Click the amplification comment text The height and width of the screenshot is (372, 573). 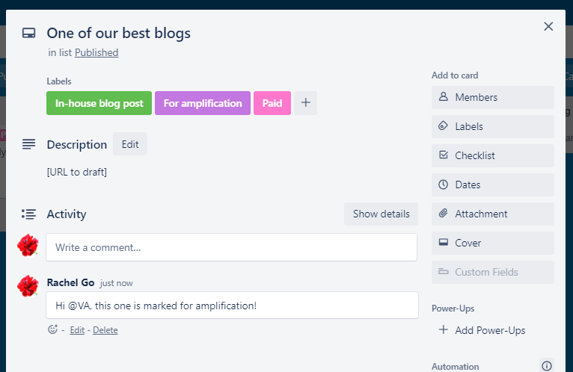click(x=156, y=306)
